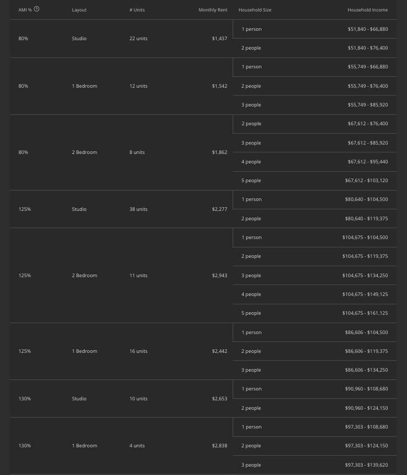Click the $104,675 - $161,125 income range
The image size is (407, 475).
365,313
